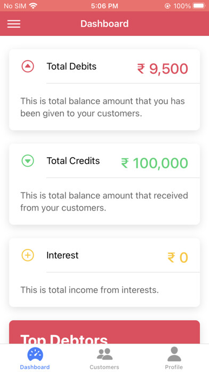The width and height of the screenshot is (209, 372).
Task: Switch to the Profile tab label
Action: pyautogui.click(x=174, y=367)
